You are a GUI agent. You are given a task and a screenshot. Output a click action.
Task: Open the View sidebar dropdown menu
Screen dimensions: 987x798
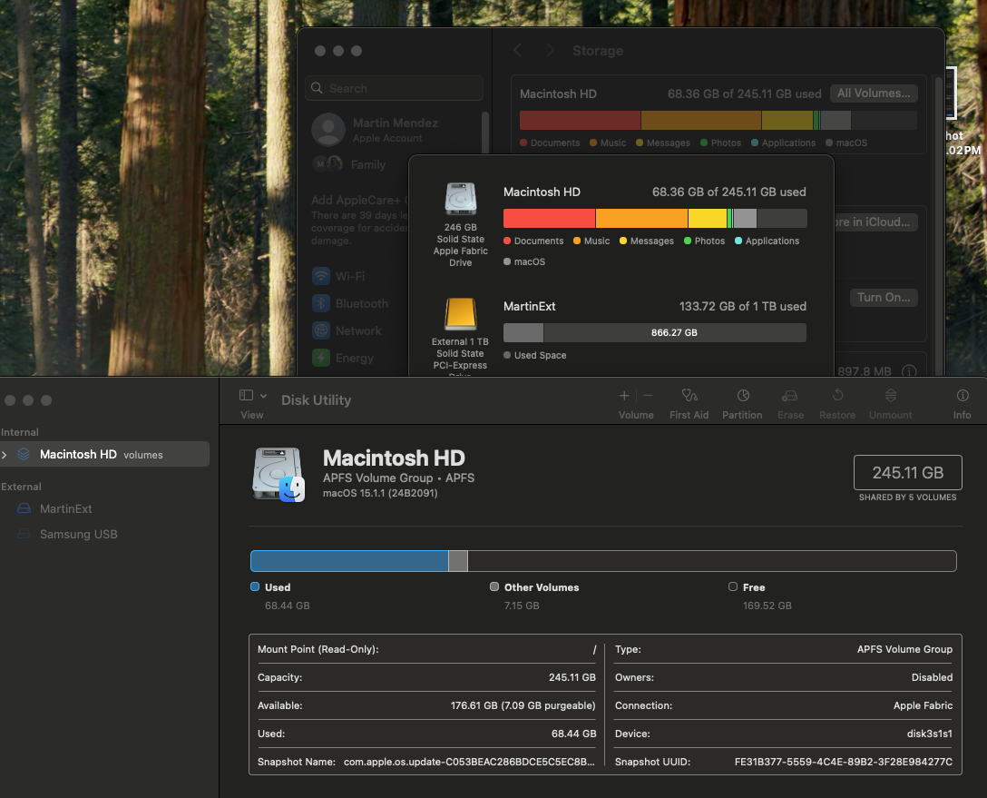point(253,396)
